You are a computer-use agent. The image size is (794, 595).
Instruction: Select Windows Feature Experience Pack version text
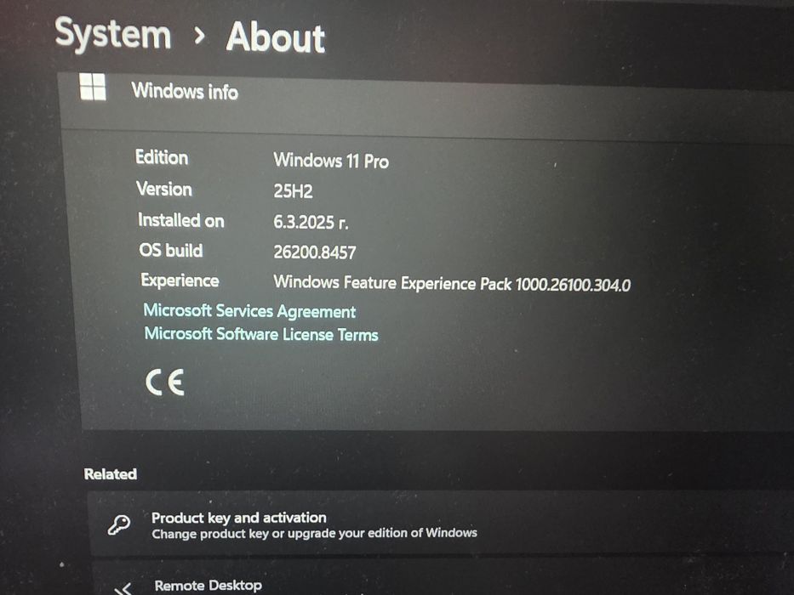click(452, 283)
